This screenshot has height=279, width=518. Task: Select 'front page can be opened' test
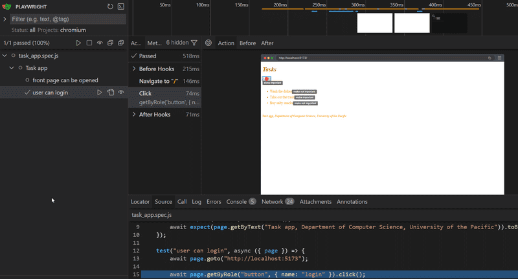coord(65,80)
